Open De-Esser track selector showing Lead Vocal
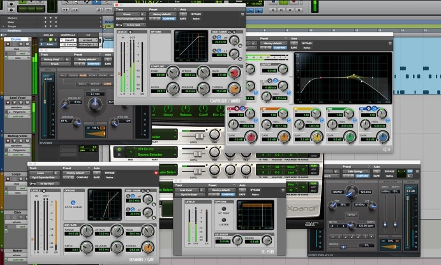 pos(187,190)
